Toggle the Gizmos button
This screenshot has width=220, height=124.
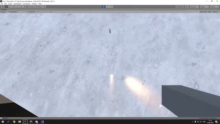[215, 12]
